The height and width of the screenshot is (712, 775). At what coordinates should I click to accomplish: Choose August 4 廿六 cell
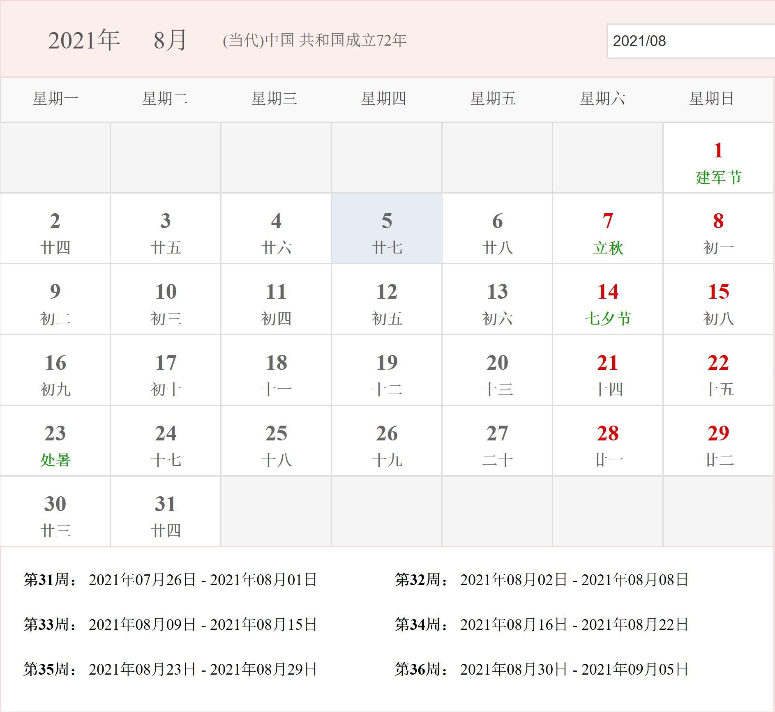tap(276, 228)
